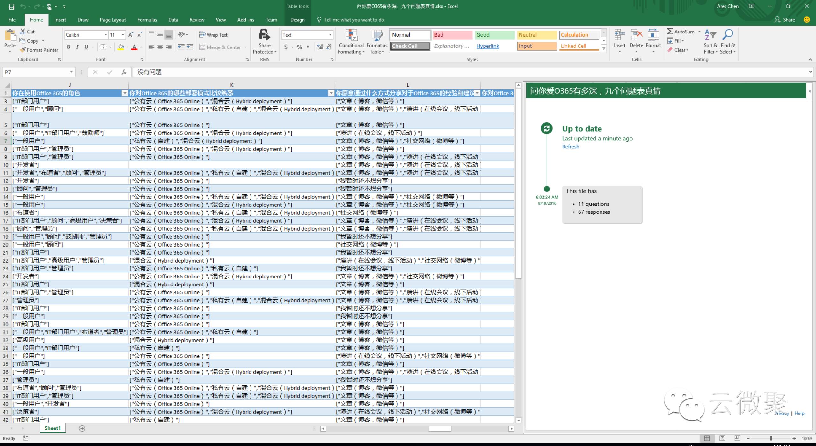Toggle italic formatting
The height and width of the screenshot is (446, 816).
pyautogui.click(x=77, y=47)
